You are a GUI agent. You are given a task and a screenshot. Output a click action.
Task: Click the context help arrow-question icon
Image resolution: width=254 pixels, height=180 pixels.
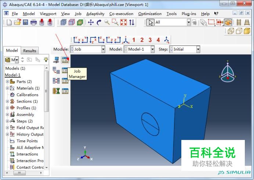point(216,14)
